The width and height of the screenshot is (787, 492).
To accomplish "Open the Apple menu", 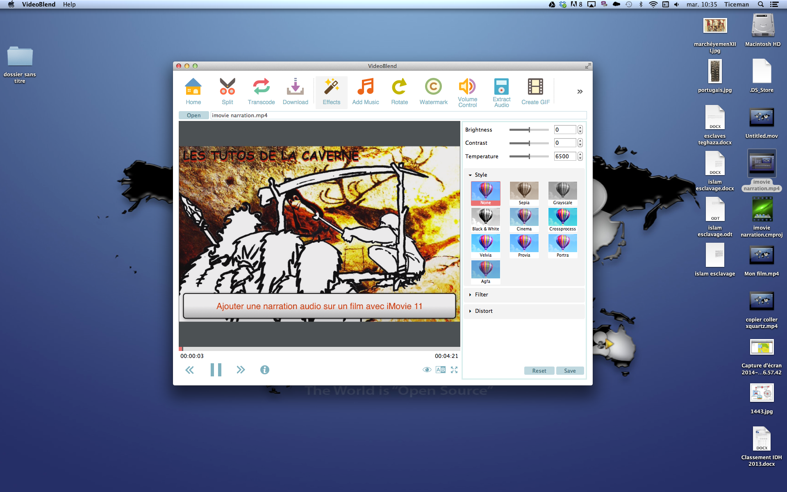I will pos(11,5).
